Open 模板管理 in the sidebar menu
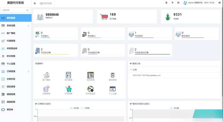The image size is (223, 122). pyautogui.click(x=16, y=94)
